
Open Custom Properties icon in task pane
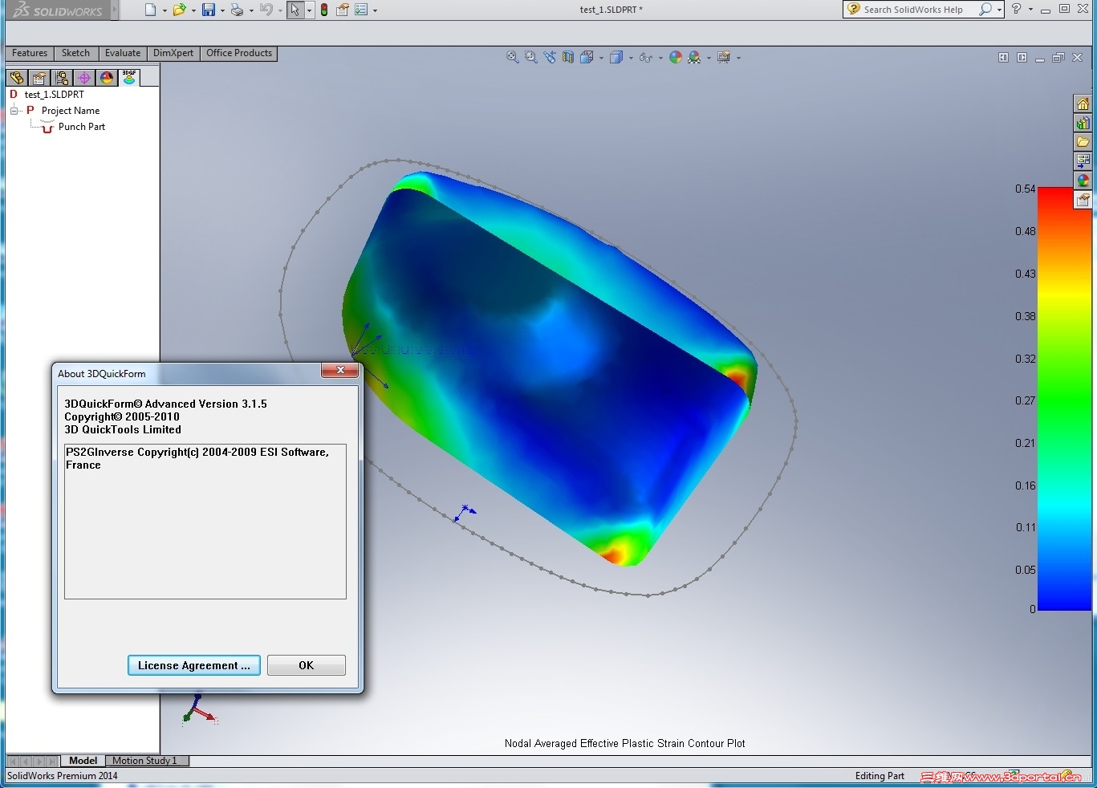pos(1083,200)
